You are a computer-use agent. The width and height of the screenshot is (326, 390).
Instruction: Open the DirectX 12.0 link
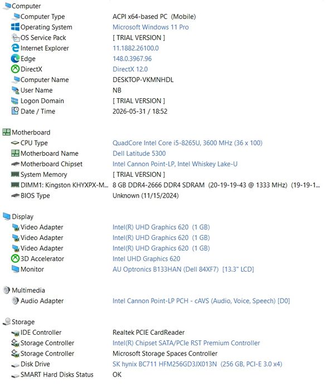(x=130, y=69)
